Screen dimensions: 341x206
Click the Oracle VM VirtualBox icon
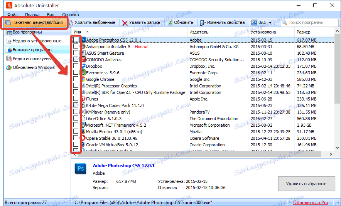click(x=83, y=144)
